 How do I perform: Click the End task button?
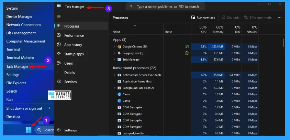[x=230, y=18]
